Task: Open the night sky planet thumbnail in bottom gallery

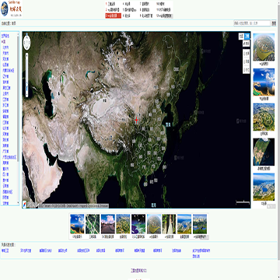Action: pos(138,224)
